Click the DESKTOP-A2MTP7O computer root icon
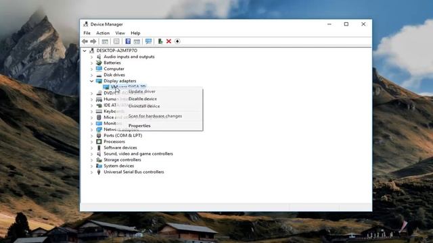The height and width of the screenshot is (243, 433). tap(92, 51)
